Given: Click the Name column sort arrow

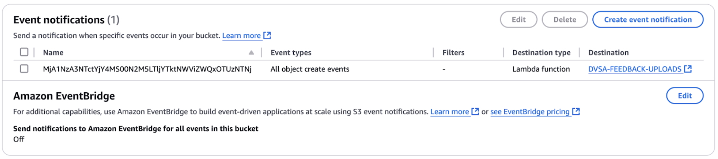Looking at the screenshot, I should pos(251,53).
